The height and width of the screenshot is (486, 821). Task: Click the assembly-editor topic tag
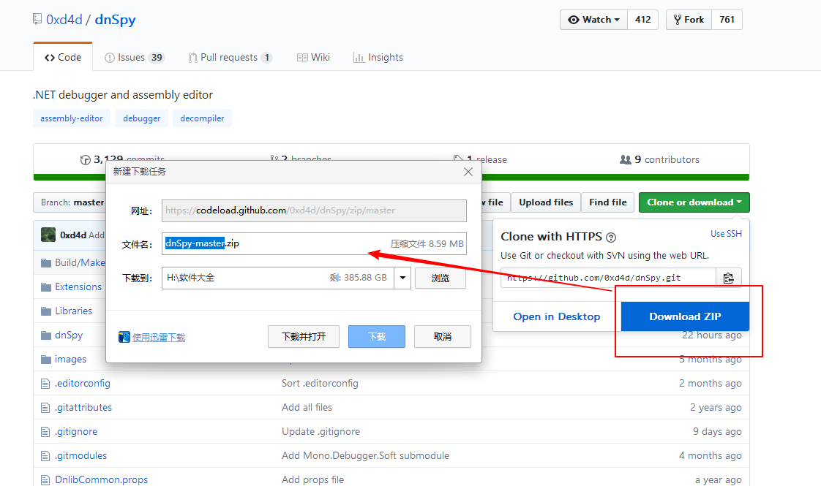point(72,118)
